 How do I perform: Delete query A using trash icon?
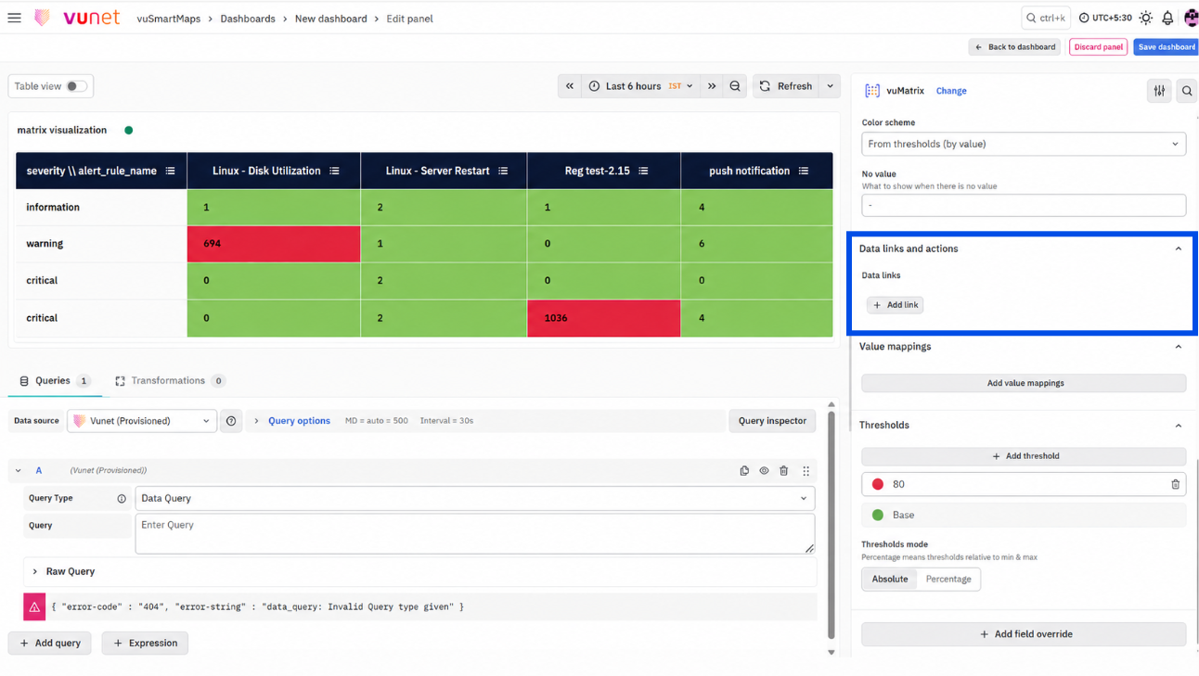tap(784, 471)
